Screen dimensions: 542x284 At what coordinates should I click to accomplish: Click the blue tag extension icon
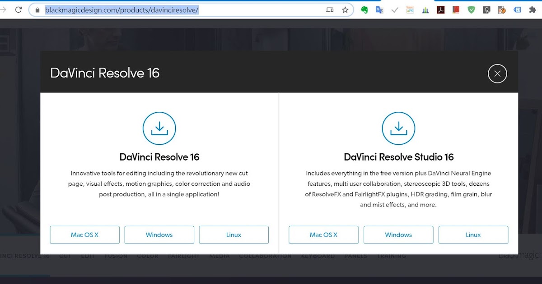tap(517, 9)
